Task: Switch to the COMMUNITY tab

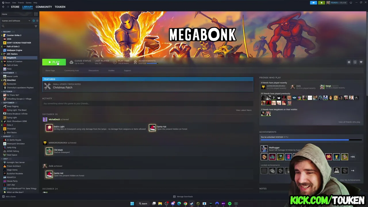Action: point(44,7)
